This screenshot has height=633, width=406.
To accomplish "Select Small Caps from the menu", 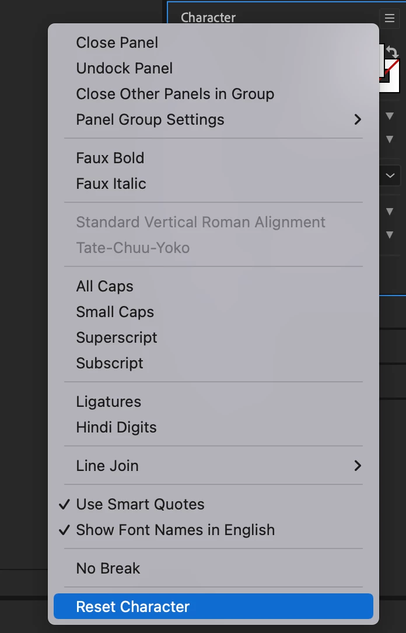I will [x=115, y=312].
